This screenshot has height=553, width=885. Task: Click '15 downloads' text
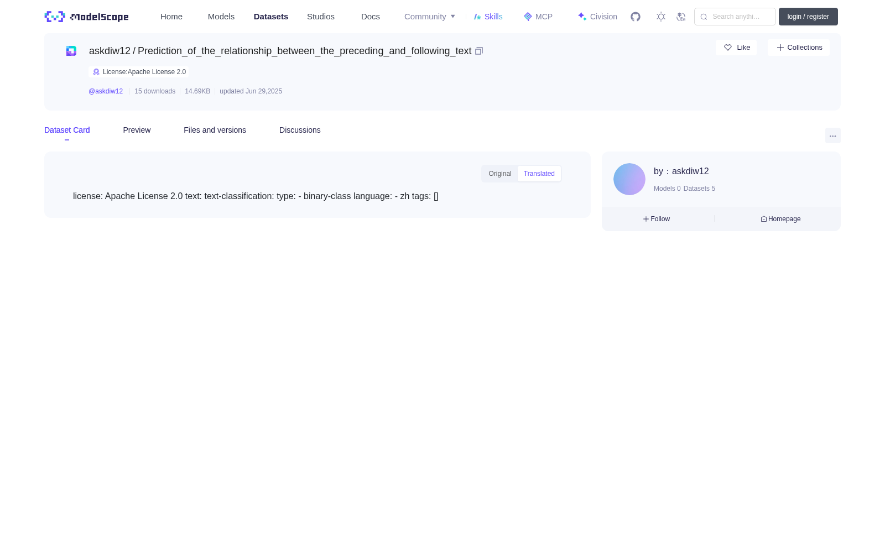coord(155,91)
